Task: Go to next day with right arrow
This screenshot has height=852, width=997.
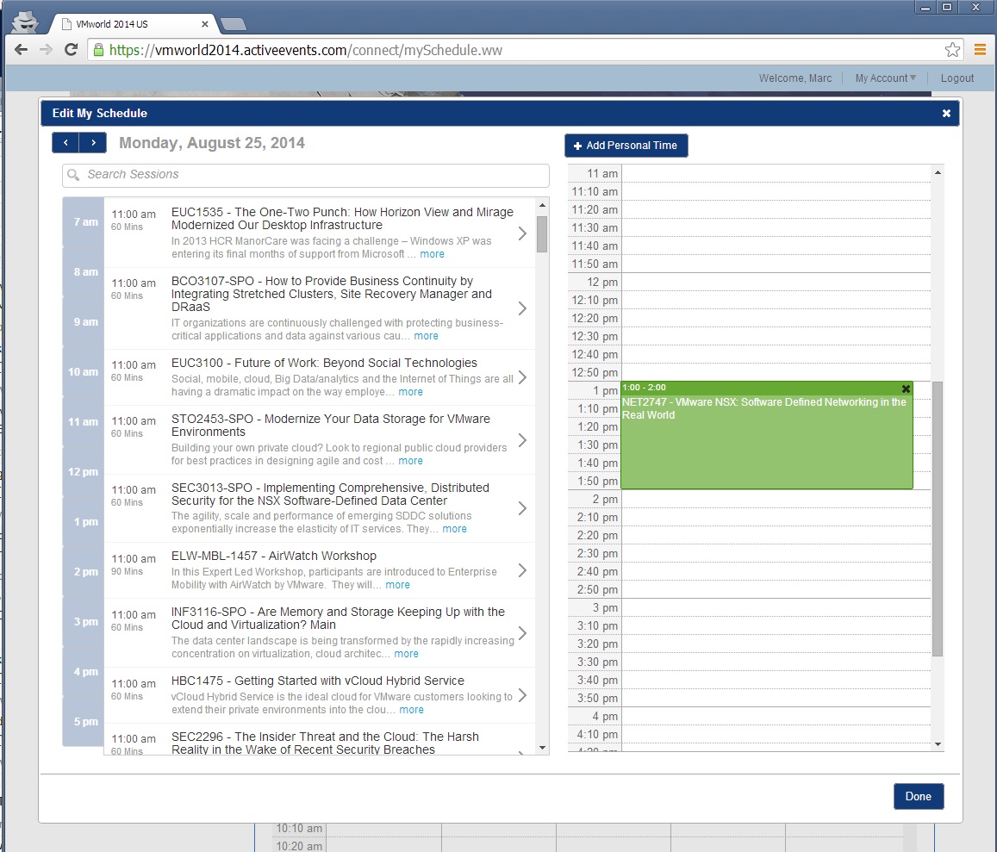Action: coord(93,143)
